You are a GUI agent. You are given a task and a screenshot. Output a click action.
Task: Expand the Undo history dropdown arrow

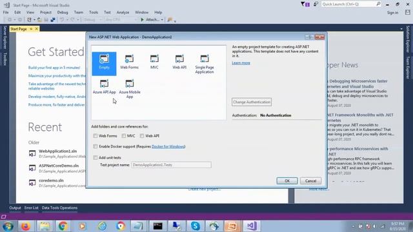click(x=67, y=20)
